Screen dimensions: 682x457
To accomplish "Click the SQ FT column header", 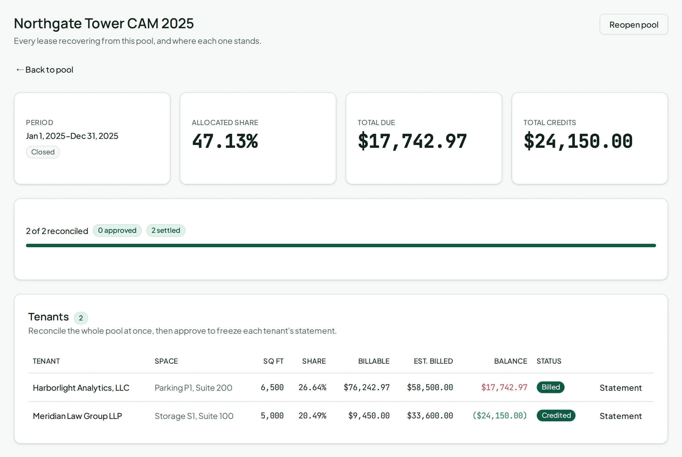I will [273, 361].
